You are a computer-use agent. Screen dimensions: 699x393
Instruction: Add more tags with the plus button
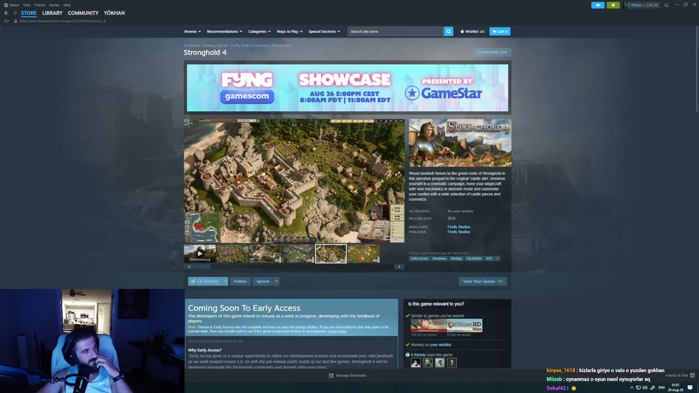497,258
